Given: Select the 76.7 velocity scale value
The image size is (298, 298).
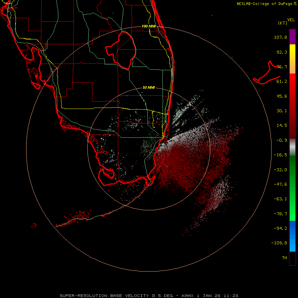Looking at the screenshot, I should click(x=282, y=67).
